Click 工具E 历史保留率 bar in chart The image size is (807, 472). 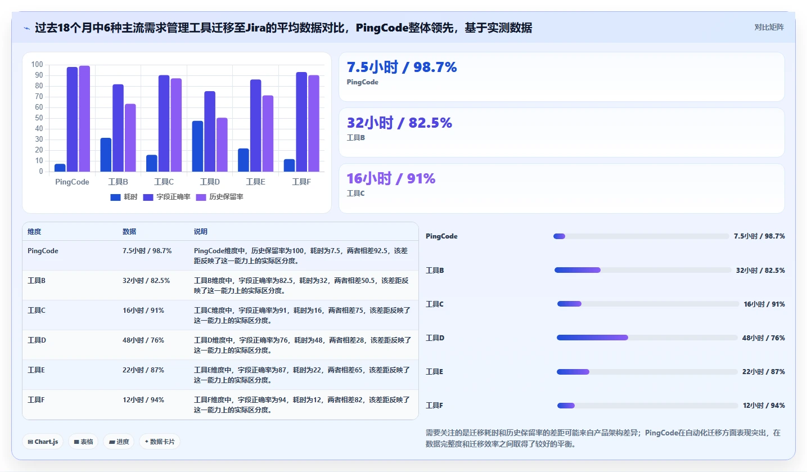[x=268, y=134]
